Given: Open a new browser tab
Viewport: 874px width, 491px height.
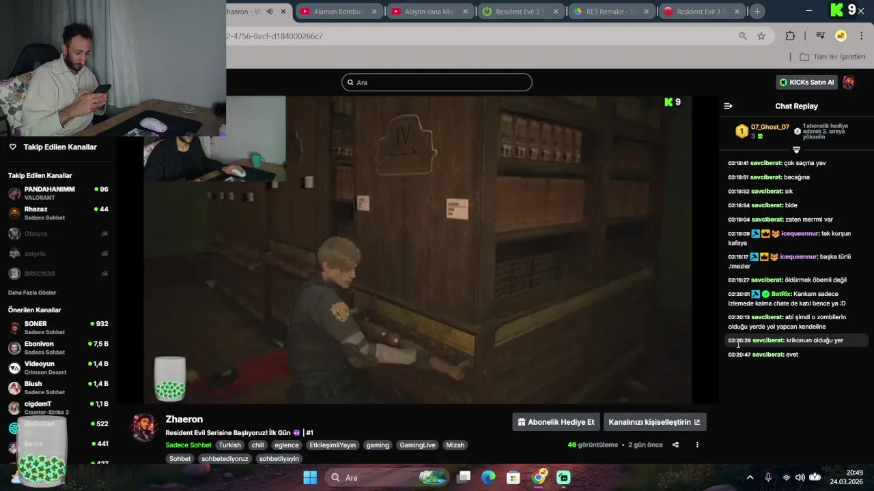Looking at the screenshot, I should click(757, 12).
